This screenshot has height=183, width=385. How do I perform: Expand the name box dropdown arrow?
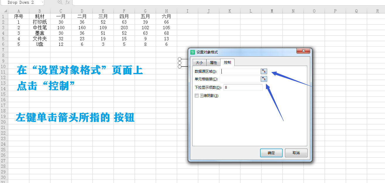43,2
